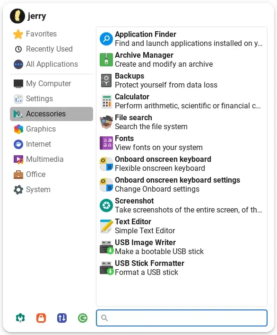Click the green logout icon at the bottom
This screenshot has width=277, height=335.
(83, 318)
